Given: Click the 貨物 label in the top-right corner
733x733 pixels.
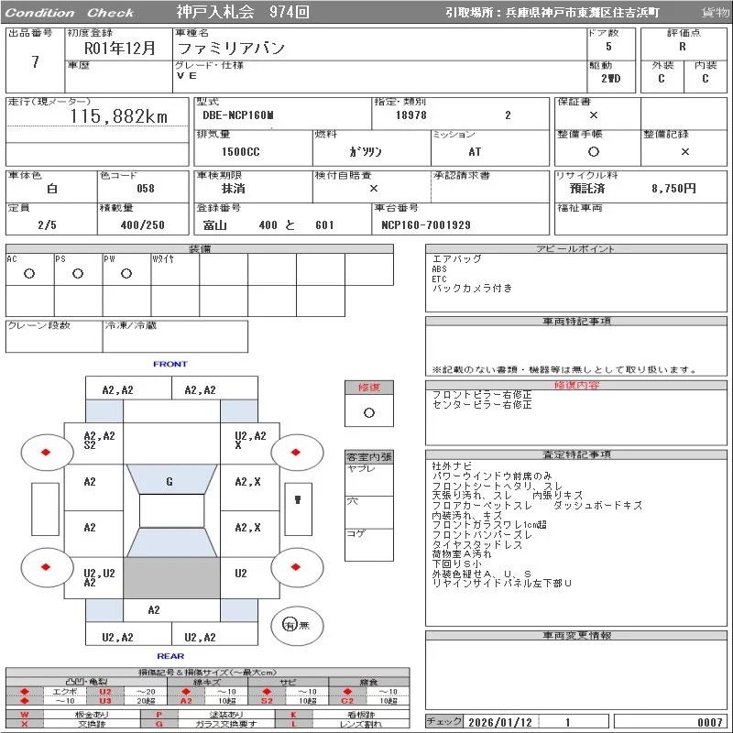Looking at the screenshot, I should [715, 13].
